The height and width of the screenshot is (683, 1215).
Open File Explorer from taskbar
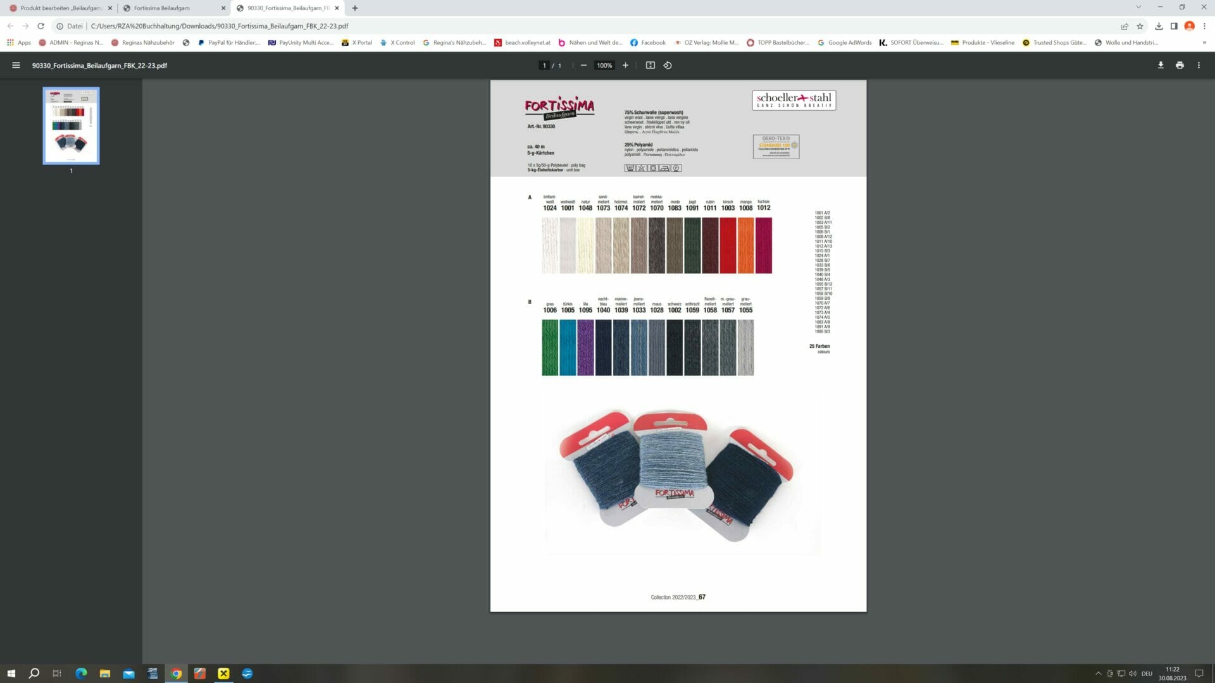(105, 674)
